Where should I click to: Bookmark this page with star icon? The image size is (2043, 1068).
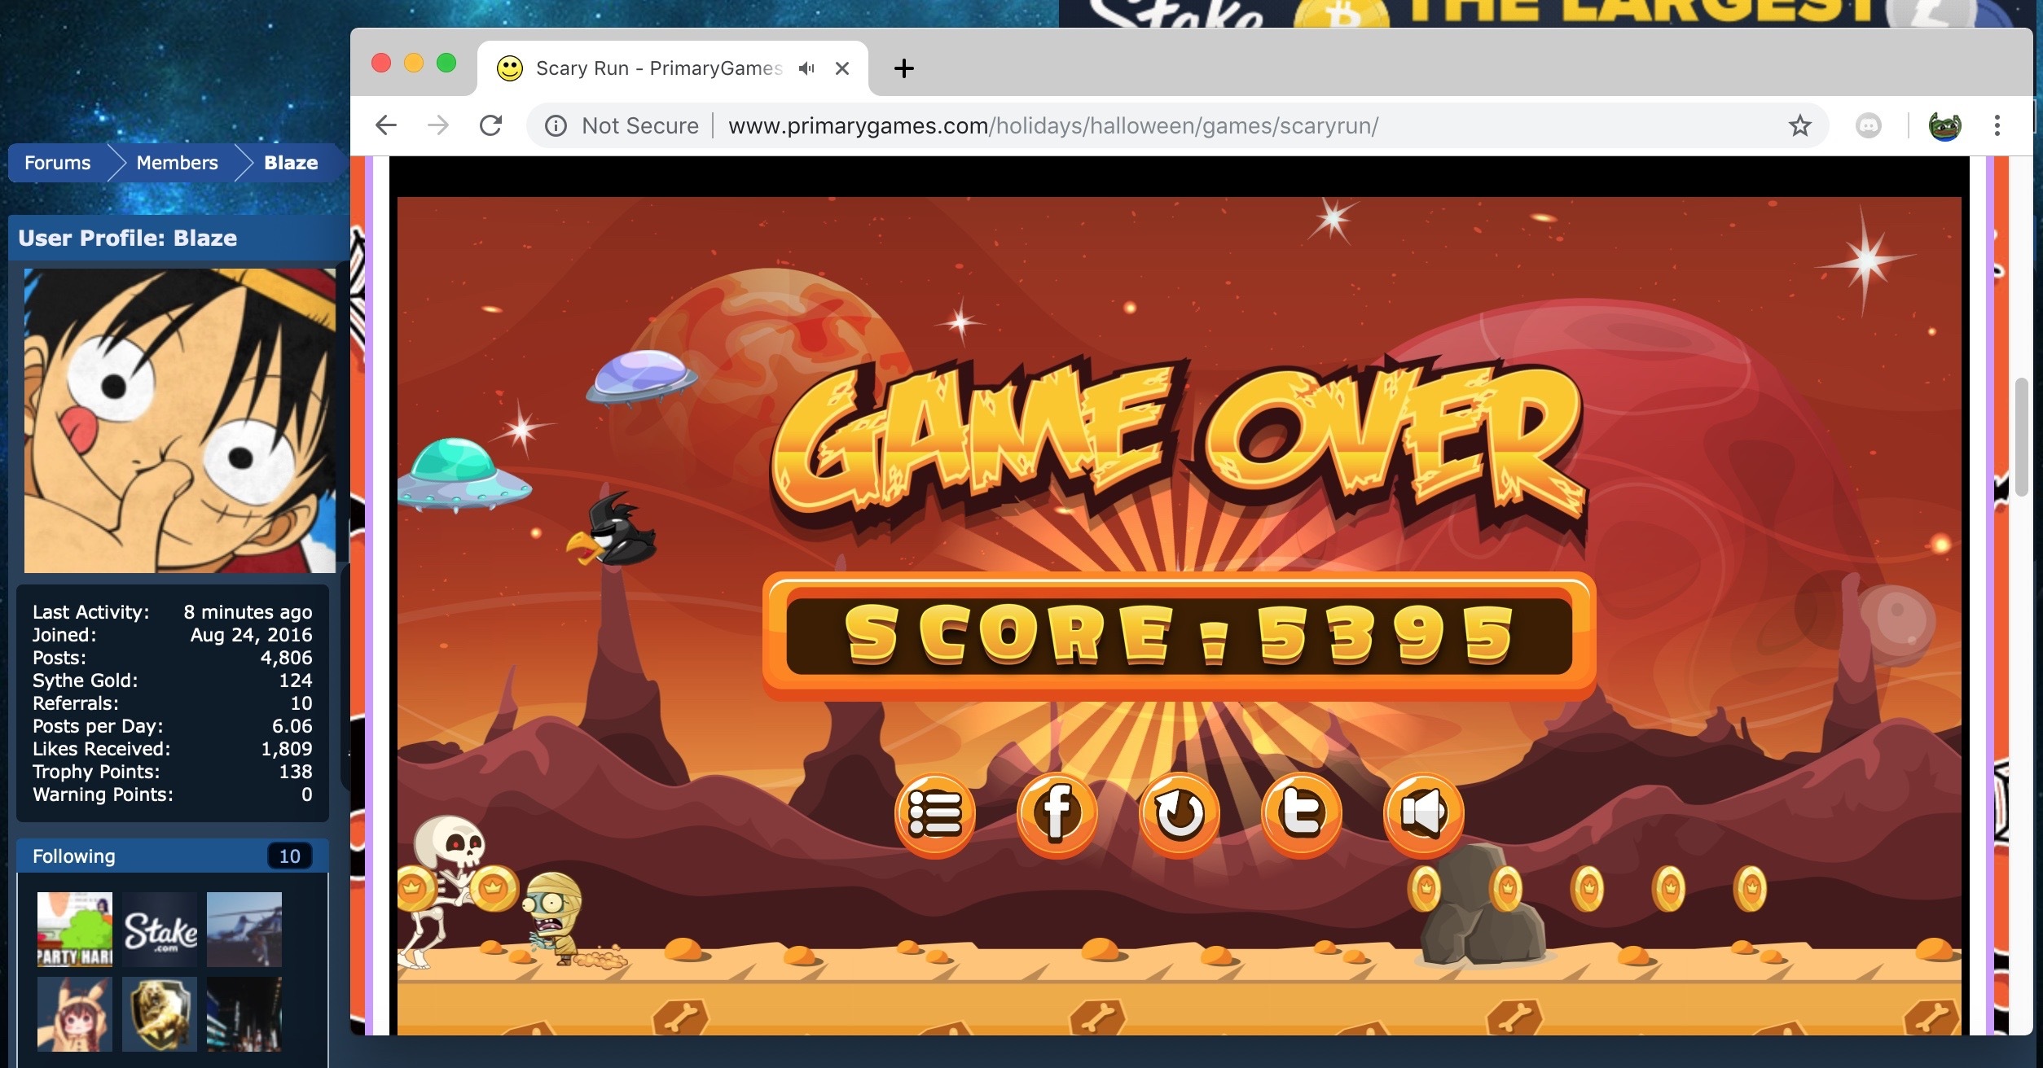click(x=1800, y=125)
